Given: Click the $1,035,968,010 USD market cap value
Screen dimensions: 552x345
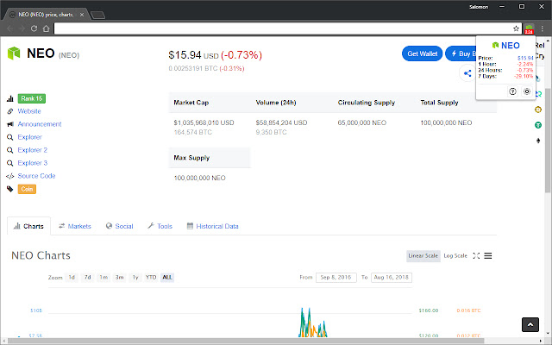Looking at the screenshot, I should point(204,122).
